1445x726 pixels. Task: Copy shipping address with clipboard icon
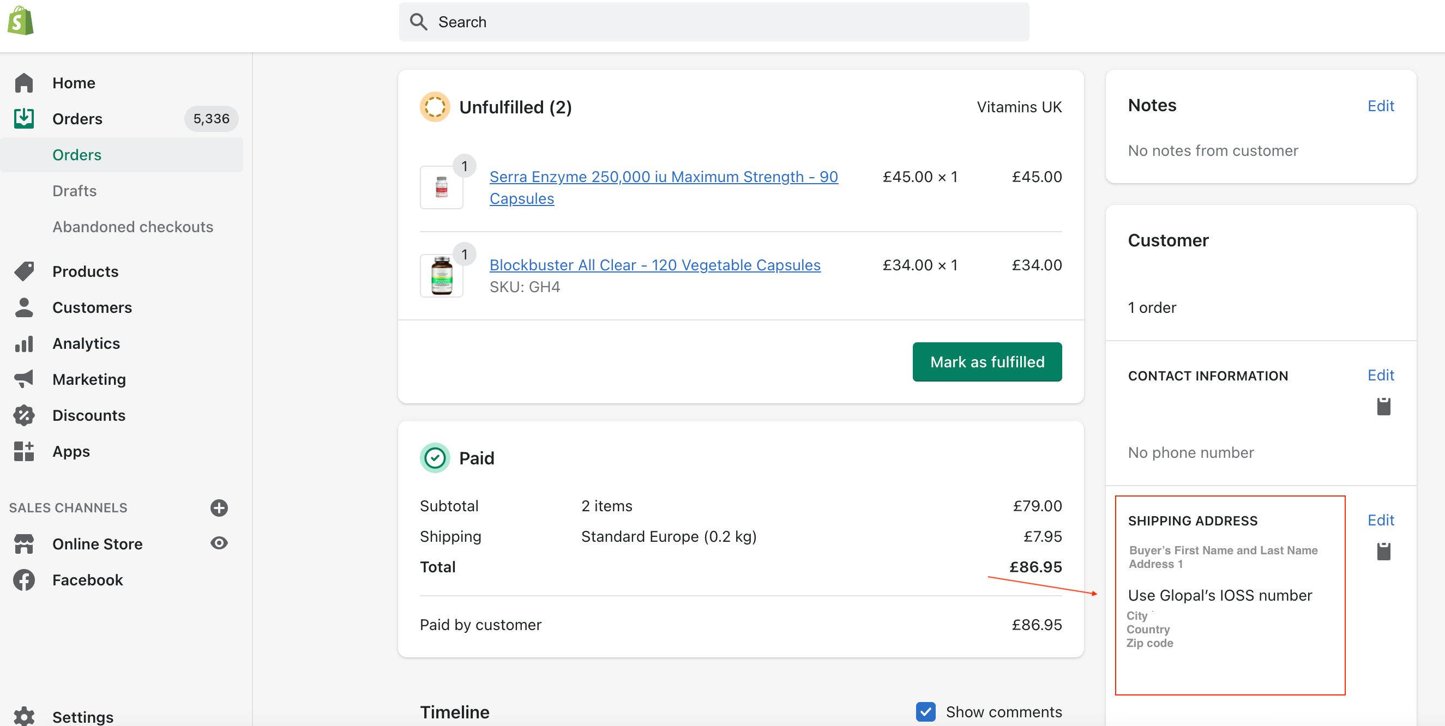[1383, 552]
